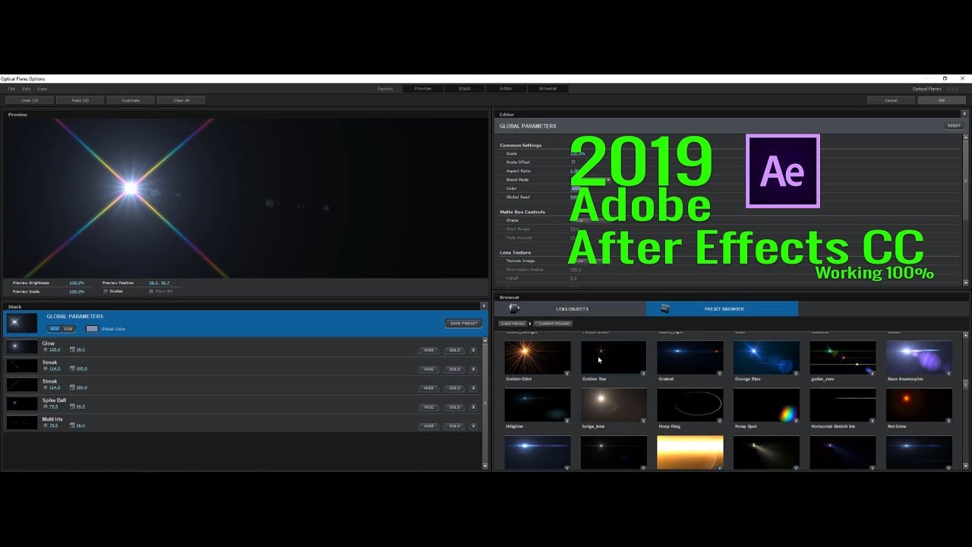Open the View menu
The height and width of the screenshot is (547, 972).
pyautogui.click(x=42, y=89)
